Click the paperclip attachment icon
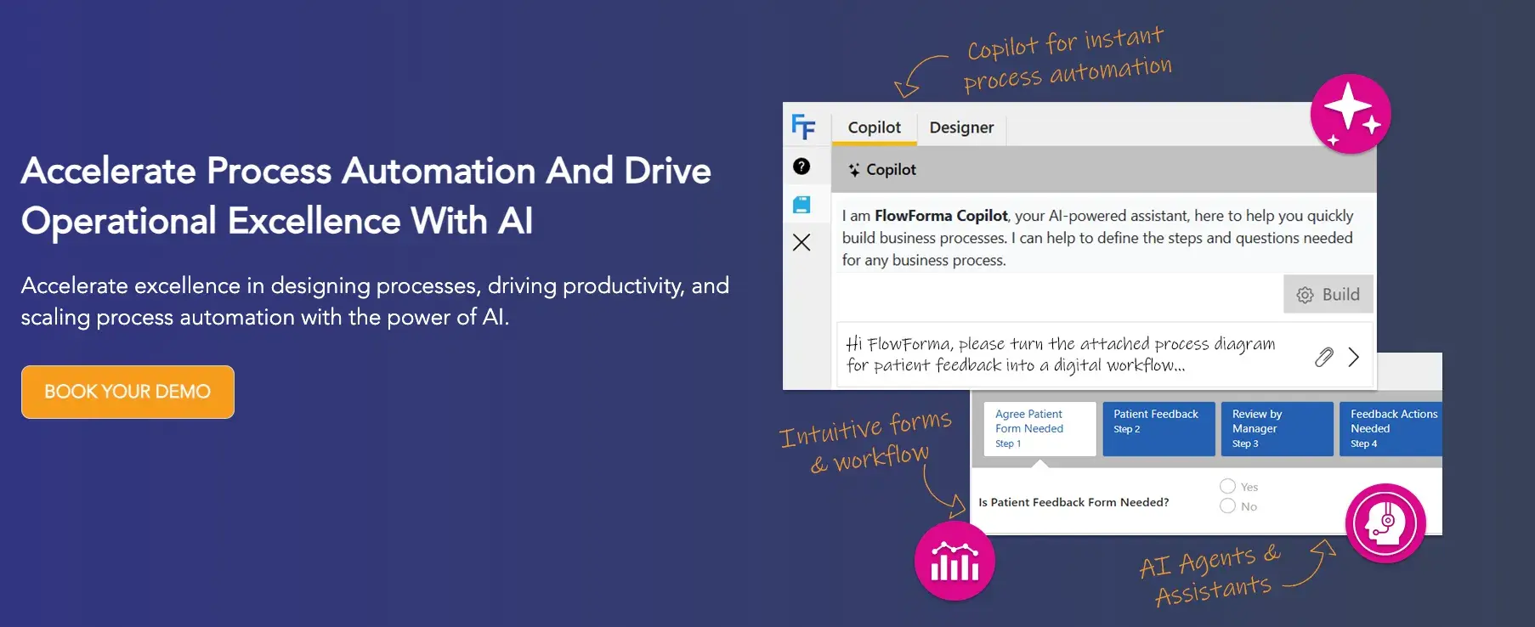1535x627 pixels. pos(1323,357)
